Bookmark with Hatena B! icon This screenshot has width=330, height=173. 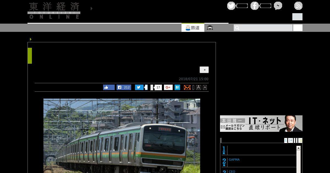pos(177,87)
